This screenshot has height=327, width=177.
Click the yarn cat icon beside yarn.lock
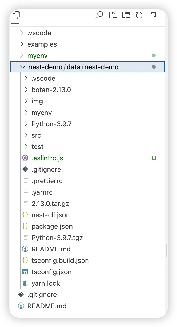(25, 283)
